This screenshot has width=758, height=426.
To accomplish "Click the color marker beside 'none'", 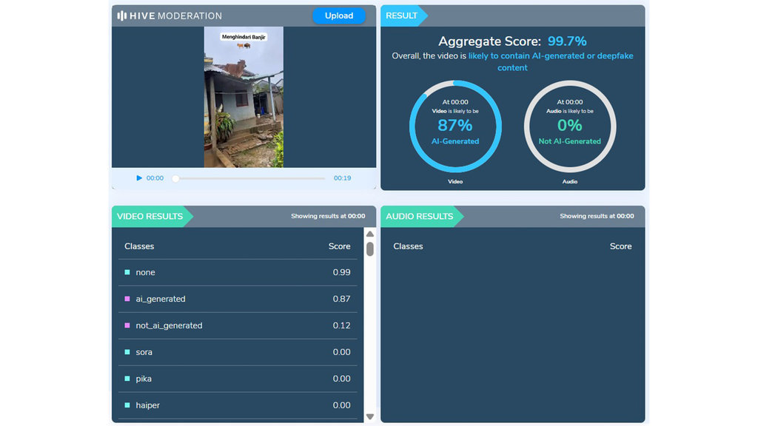I will point(127,272).
